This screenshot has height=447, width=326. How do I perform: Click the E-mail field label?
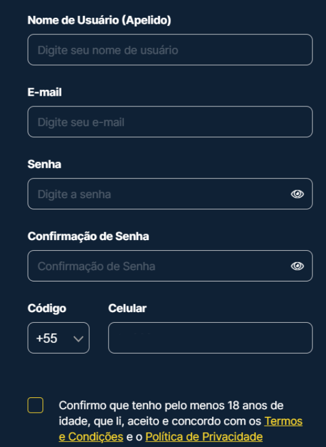point(44,92)
